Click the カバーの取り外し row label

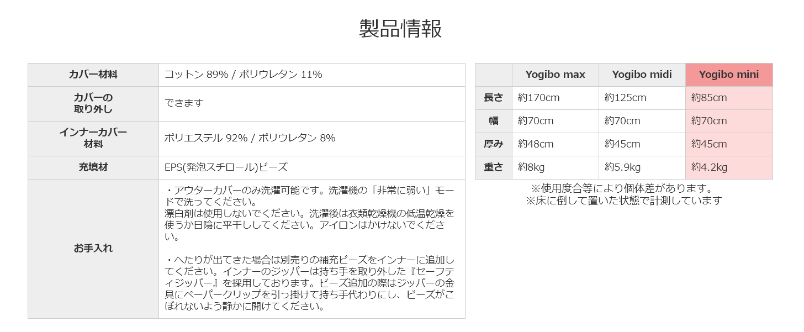tap(93, 103)
